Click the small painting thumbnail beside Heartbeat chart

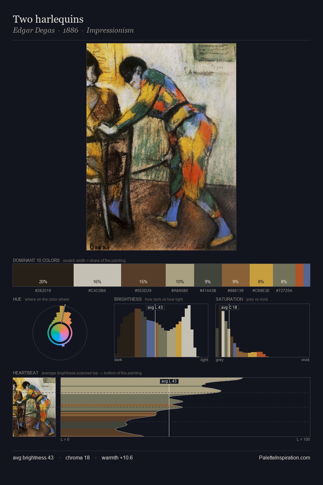34,407
